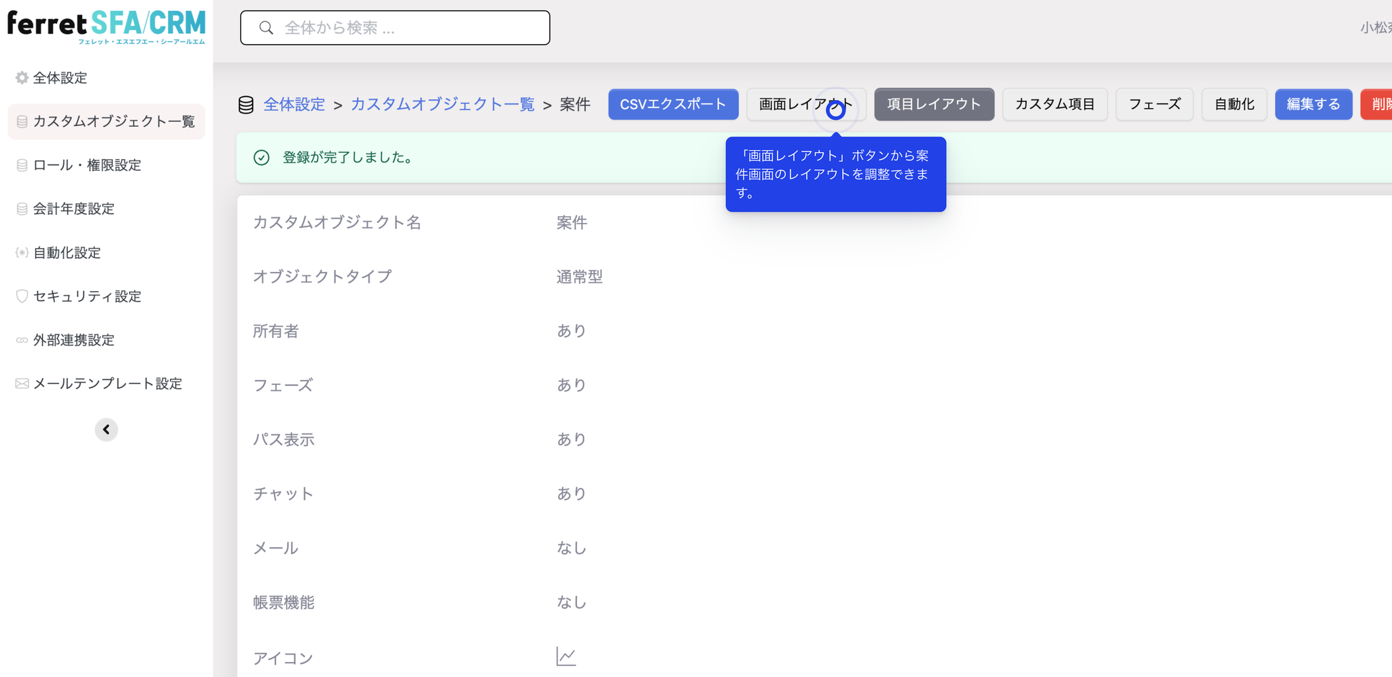The image size is (1392, 677).
Task: Focus the 全体から検索 search field
Action: pyautogui.click(x=395, y=28)
